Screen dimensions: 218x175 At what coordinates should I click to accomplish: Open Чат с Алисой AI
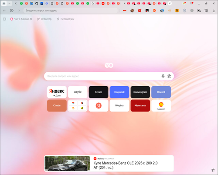(21, 19)
